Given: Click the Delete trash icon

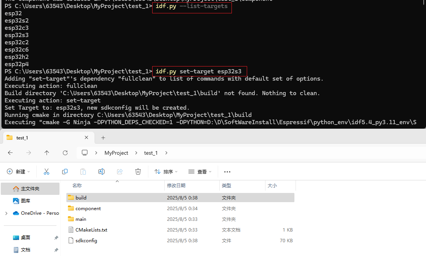Looking at the screenshot, I should click(x=138, y=172).
